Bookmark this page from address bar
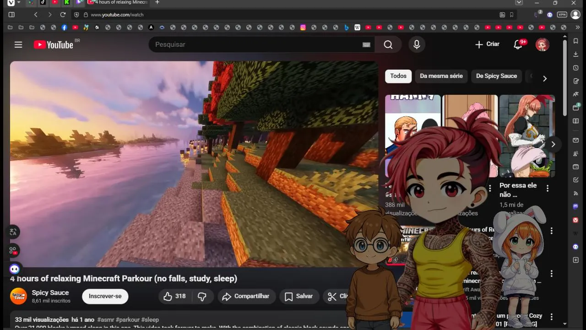Viewport: 586px width, 330px height. point(511,15)
